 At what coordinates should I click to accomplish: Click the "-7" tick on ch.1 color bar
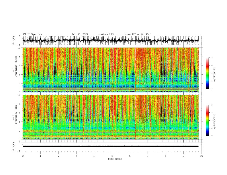point(211,89)
